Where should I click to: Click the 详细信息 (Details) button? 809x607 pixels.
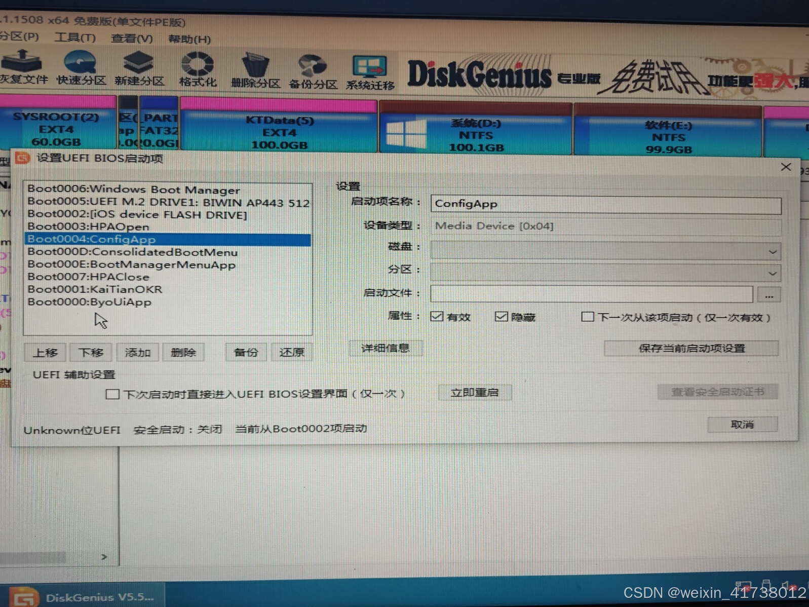tap(385, 348)
